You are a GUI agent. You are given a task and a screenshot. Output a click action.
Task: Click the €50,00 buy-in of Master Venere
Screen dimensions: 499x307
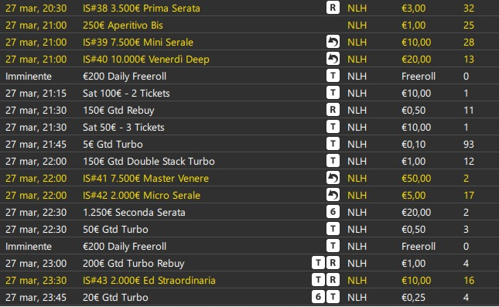416,178
